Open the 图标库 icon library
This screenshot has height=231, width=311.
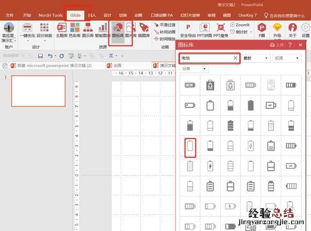point(117,30)
